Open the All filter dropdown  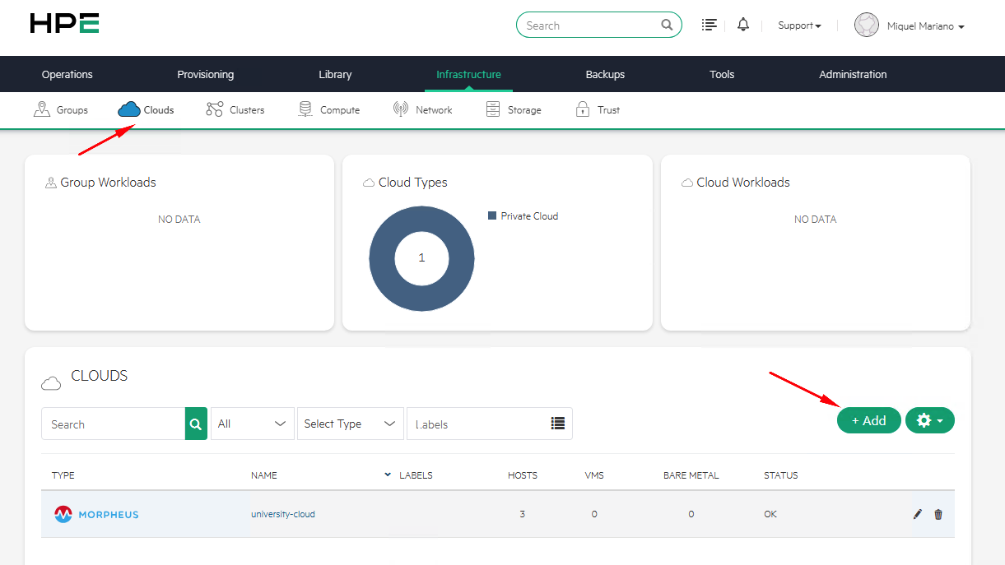pyautogui.click(x=253, y=424)
